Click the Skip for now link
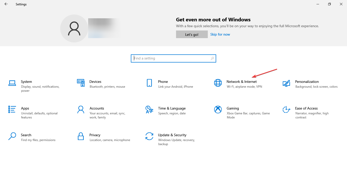 click(220, 34)
